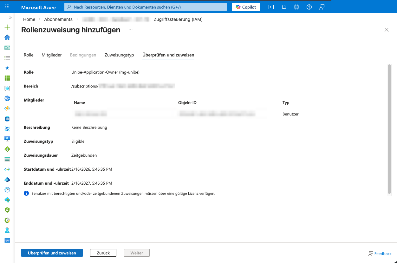Open the SQL databases icon
This screenshot has height=263, width=397.
click(7, 119)
